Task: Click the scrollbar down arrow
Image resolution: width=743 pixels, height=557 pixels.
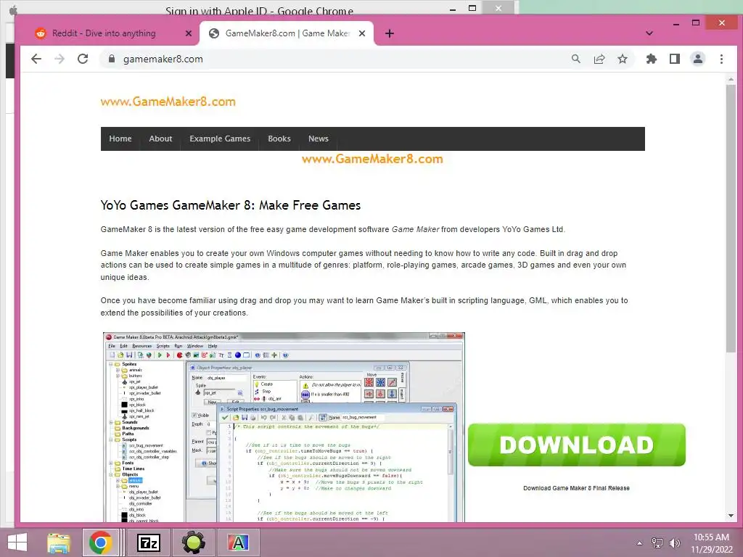Action: coord(731,516)
